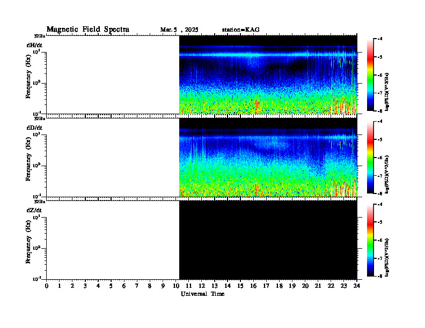The image size is (425, 328).
Task: Click the dH/dt colorbar gradient
Action: point(370,75)
